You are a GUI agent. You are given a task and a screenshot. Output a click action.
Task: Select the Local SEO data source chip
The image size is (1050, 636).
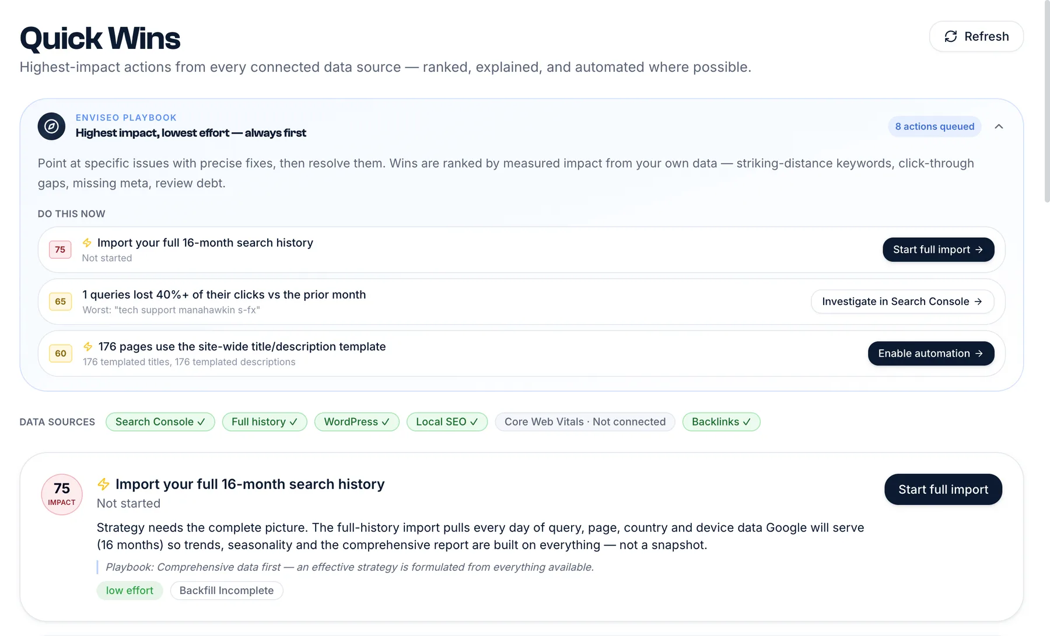pyautogui.click(x=447, y=421)
